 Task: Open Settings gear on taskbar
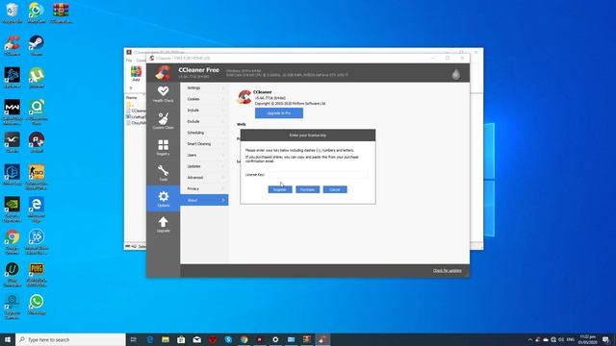pyautogui.click(x=275, y=339)
